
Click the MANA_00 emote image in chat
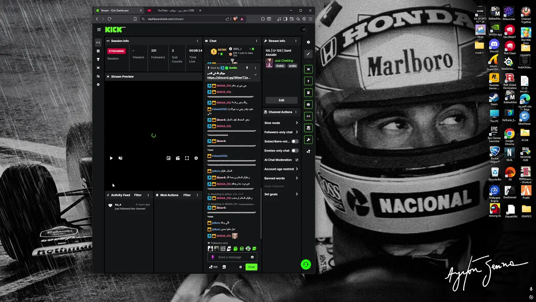[235, 236]
